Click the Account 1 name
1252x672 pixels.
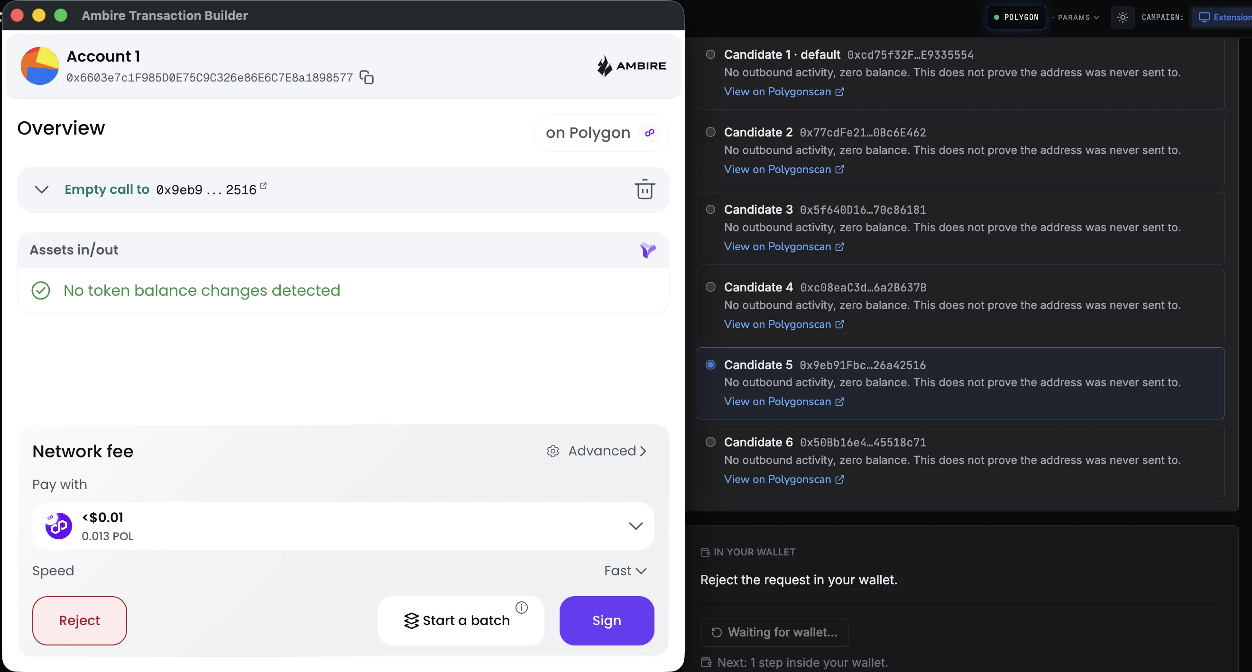(103, 56)
